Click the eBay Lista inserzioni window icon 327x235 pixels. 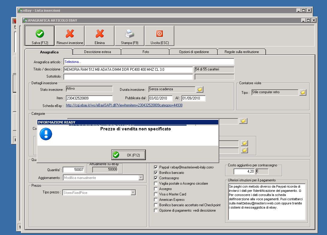coord(20,10)
